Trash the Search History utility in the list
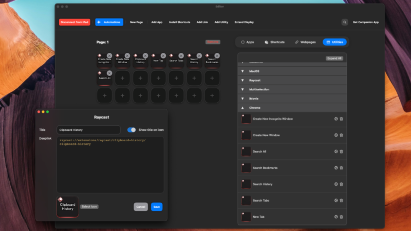 341,184
